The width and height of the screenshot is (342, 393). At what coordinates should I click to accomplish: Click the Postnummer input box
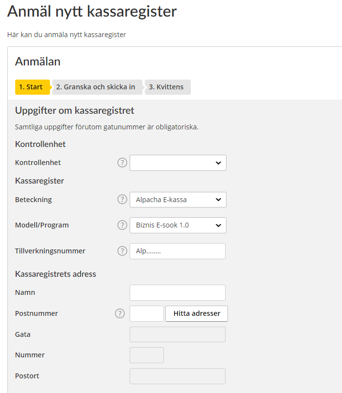(x=147, y=313)
